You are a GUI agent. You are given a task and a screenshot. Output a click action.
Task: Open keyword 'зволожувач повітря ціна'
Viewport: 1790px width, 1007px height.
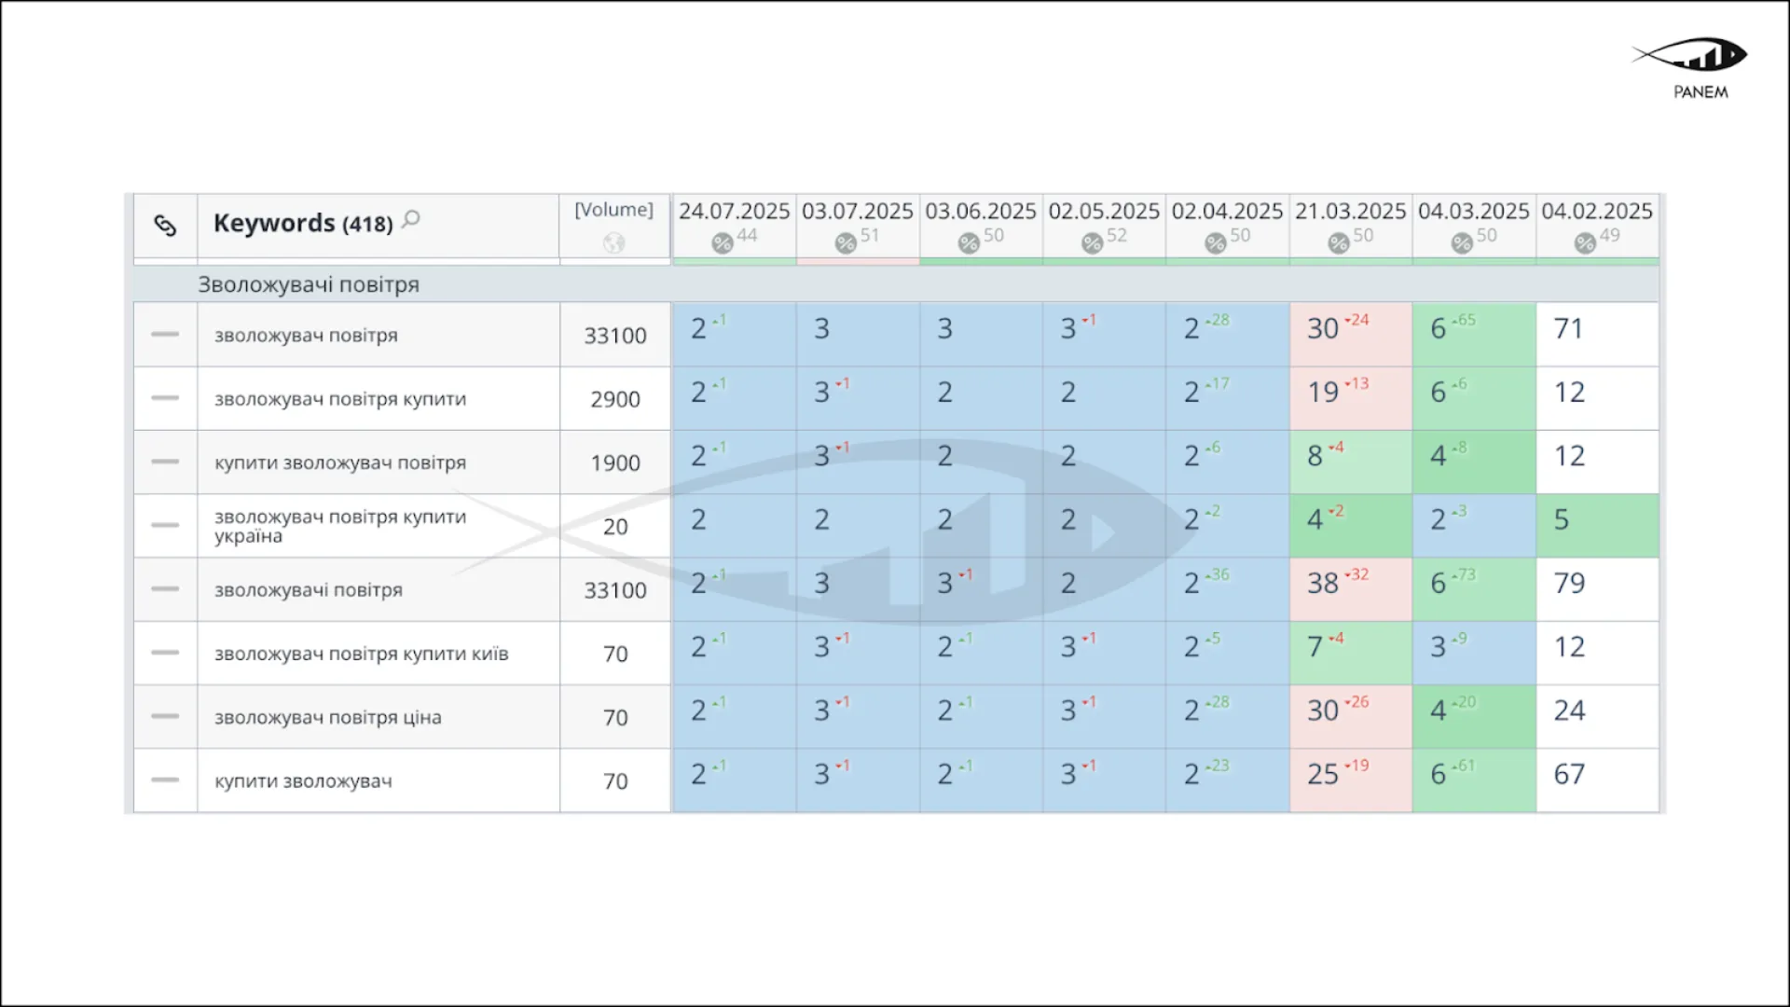coord(327,717)
